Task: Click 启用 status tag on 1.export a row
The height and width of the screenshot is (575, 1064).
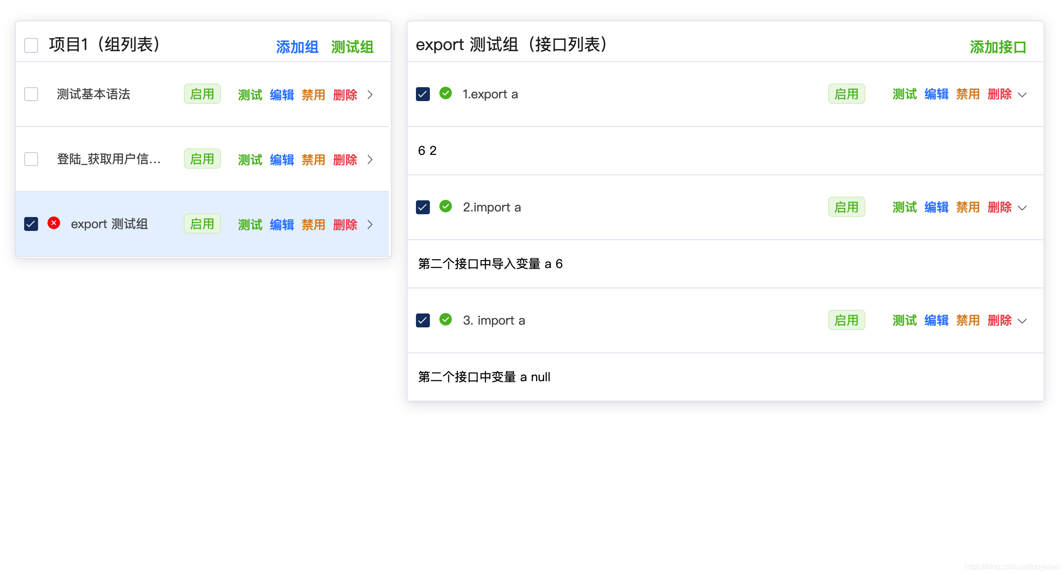Action: point(847,94)
